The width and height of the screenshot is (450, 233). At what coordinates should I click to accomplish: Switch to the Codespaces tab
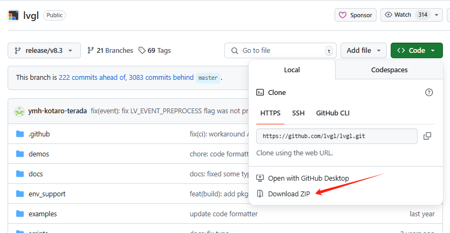(389, 70)
